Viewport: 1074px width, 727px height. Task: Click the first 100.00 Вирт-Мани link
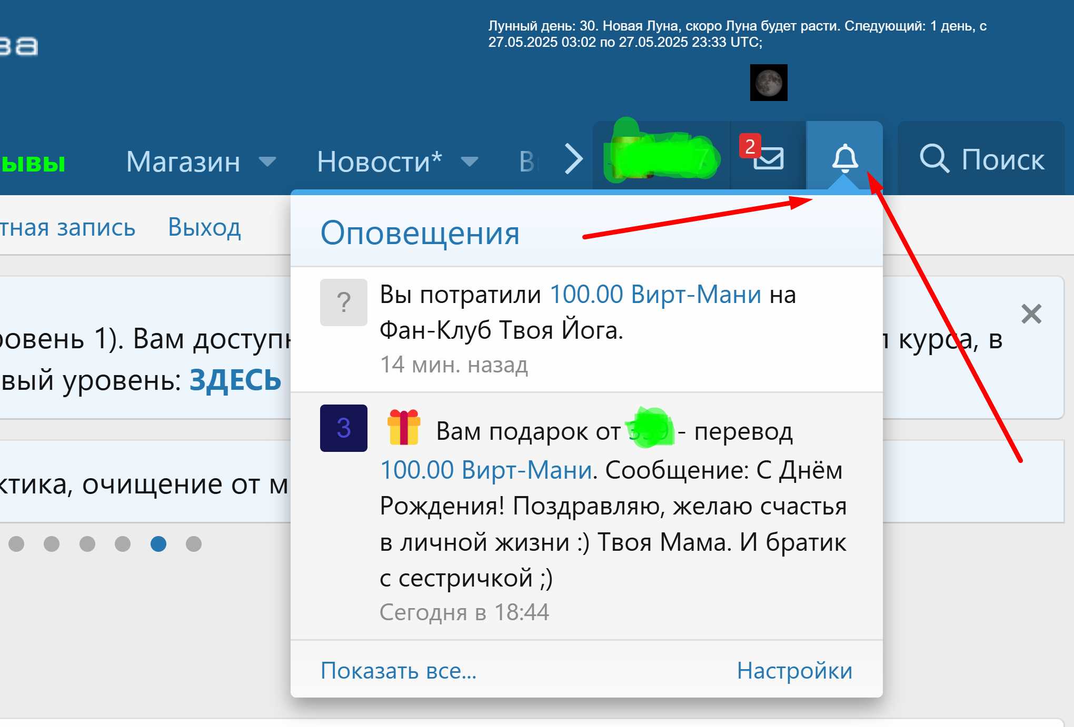click(x=655, y=294)
